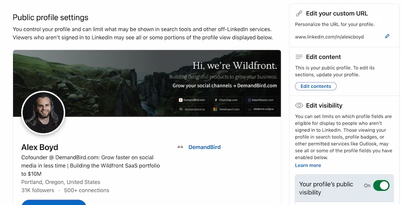Image resolution: width=404 pixels, height=205 pixels.
Task: Toggle the profile's public visibility switch
Action: (381, 185)
